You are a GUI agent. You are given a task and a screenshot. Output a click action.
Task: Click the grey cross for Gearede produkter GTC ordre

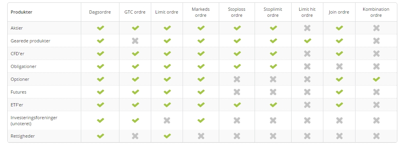point(135,41)
